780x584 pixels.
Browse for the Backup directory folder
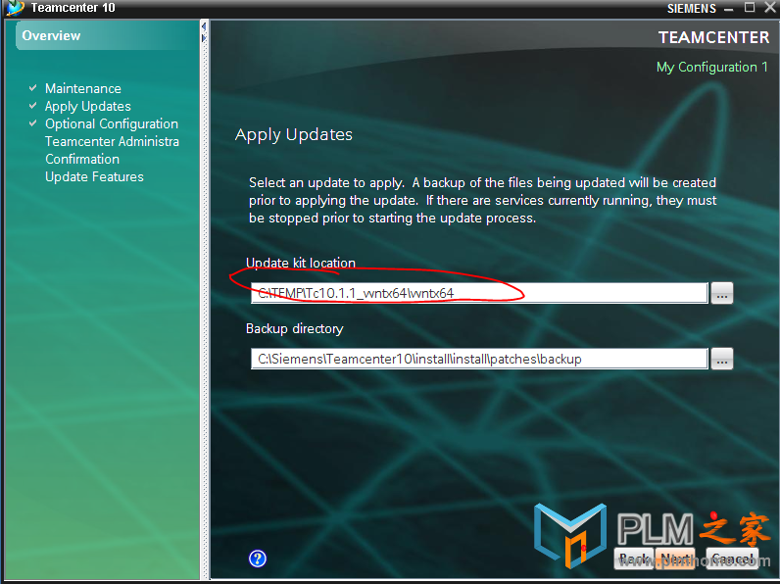tap(722, 359)
